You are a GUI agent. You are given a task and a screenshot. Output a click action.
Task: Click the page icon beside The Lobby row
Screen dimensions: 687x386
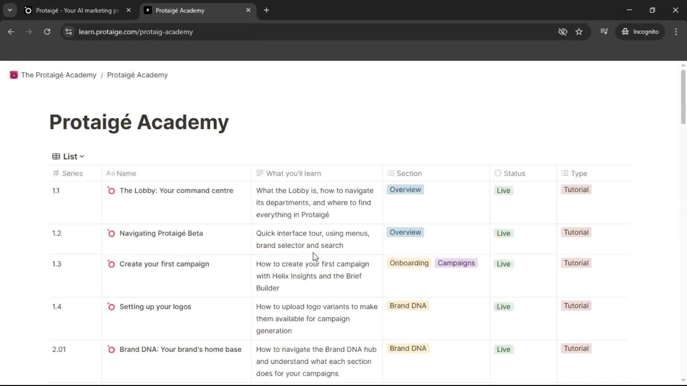pos(111,191)
